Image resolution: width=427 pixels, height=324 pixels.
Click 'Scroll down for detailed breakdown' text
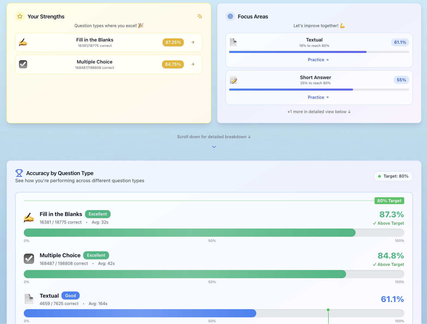click(x=214, y=137)
